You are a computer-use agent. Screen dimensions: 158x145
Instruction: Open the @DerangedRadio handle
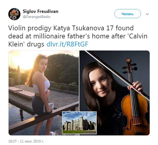(37, 17)
